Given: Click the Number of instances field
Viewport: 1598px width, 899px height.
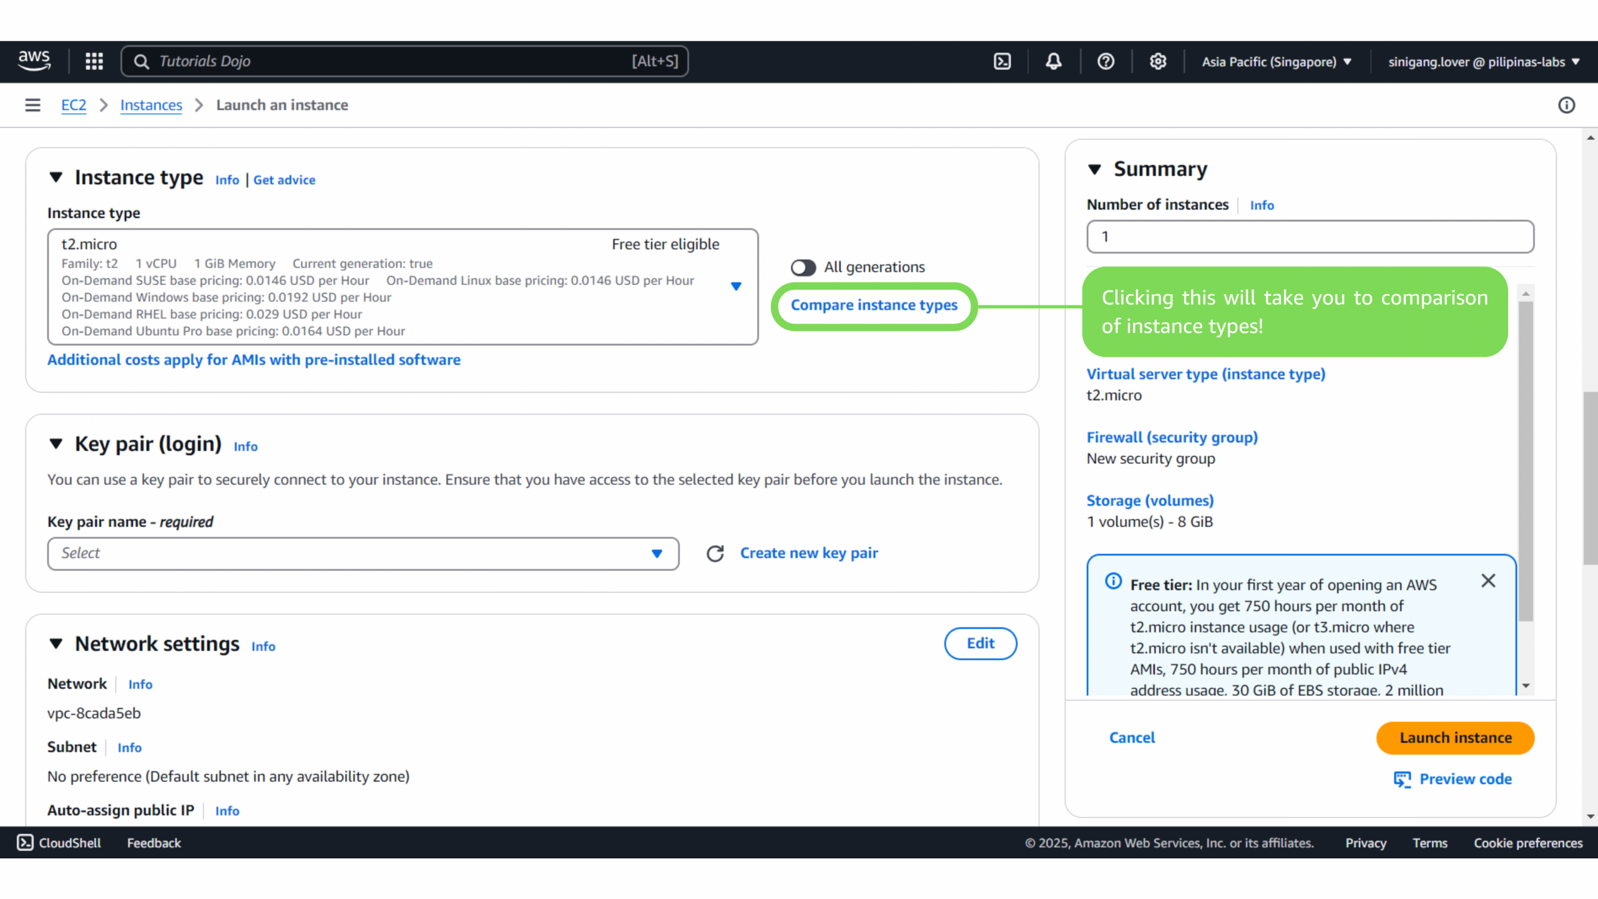Looking at the screenshot, I should (x=1310, y=237).
